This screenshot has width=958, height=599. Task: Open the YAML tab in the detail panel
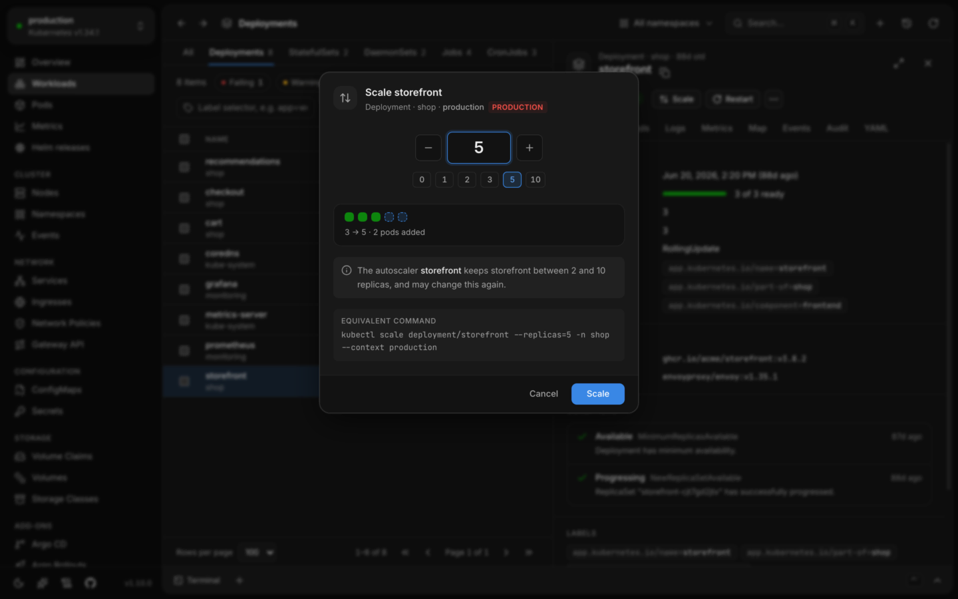(x=876, y=128)
